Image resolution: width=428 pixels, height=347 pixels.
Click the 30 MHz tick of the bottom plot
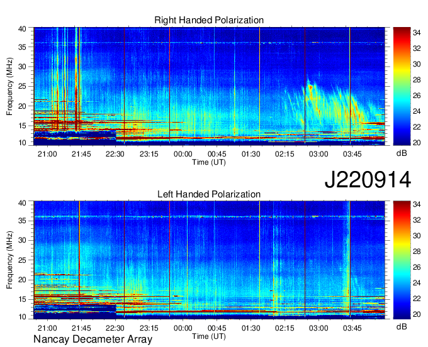22,240
